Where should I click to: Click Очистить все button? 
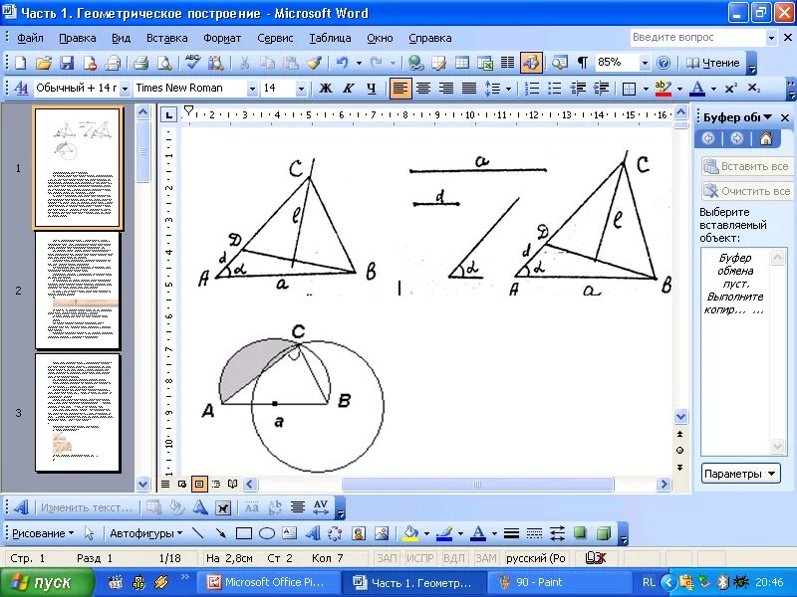coord(746,191)
